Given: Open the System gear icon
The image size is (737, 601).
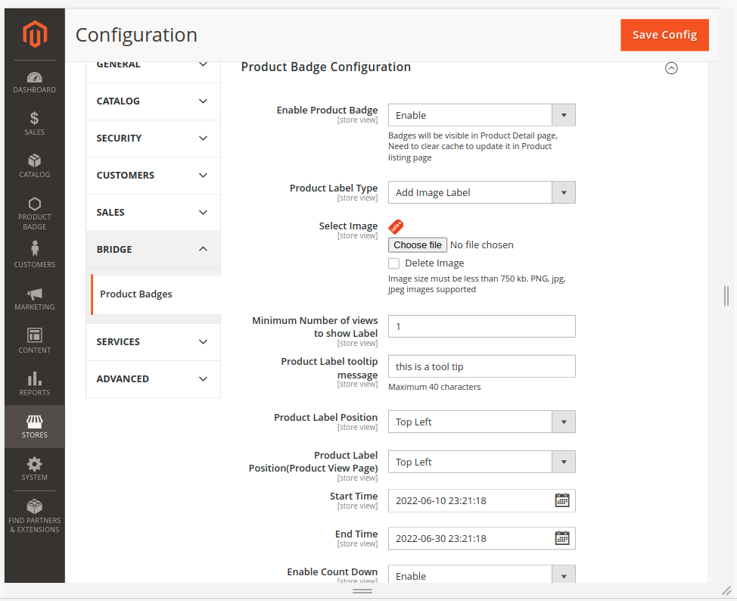Looking at the screenshot, I should (x=35, y=464).
